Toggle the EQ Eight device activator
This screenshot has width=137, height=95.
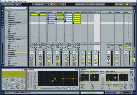click(x=28, y=70)
